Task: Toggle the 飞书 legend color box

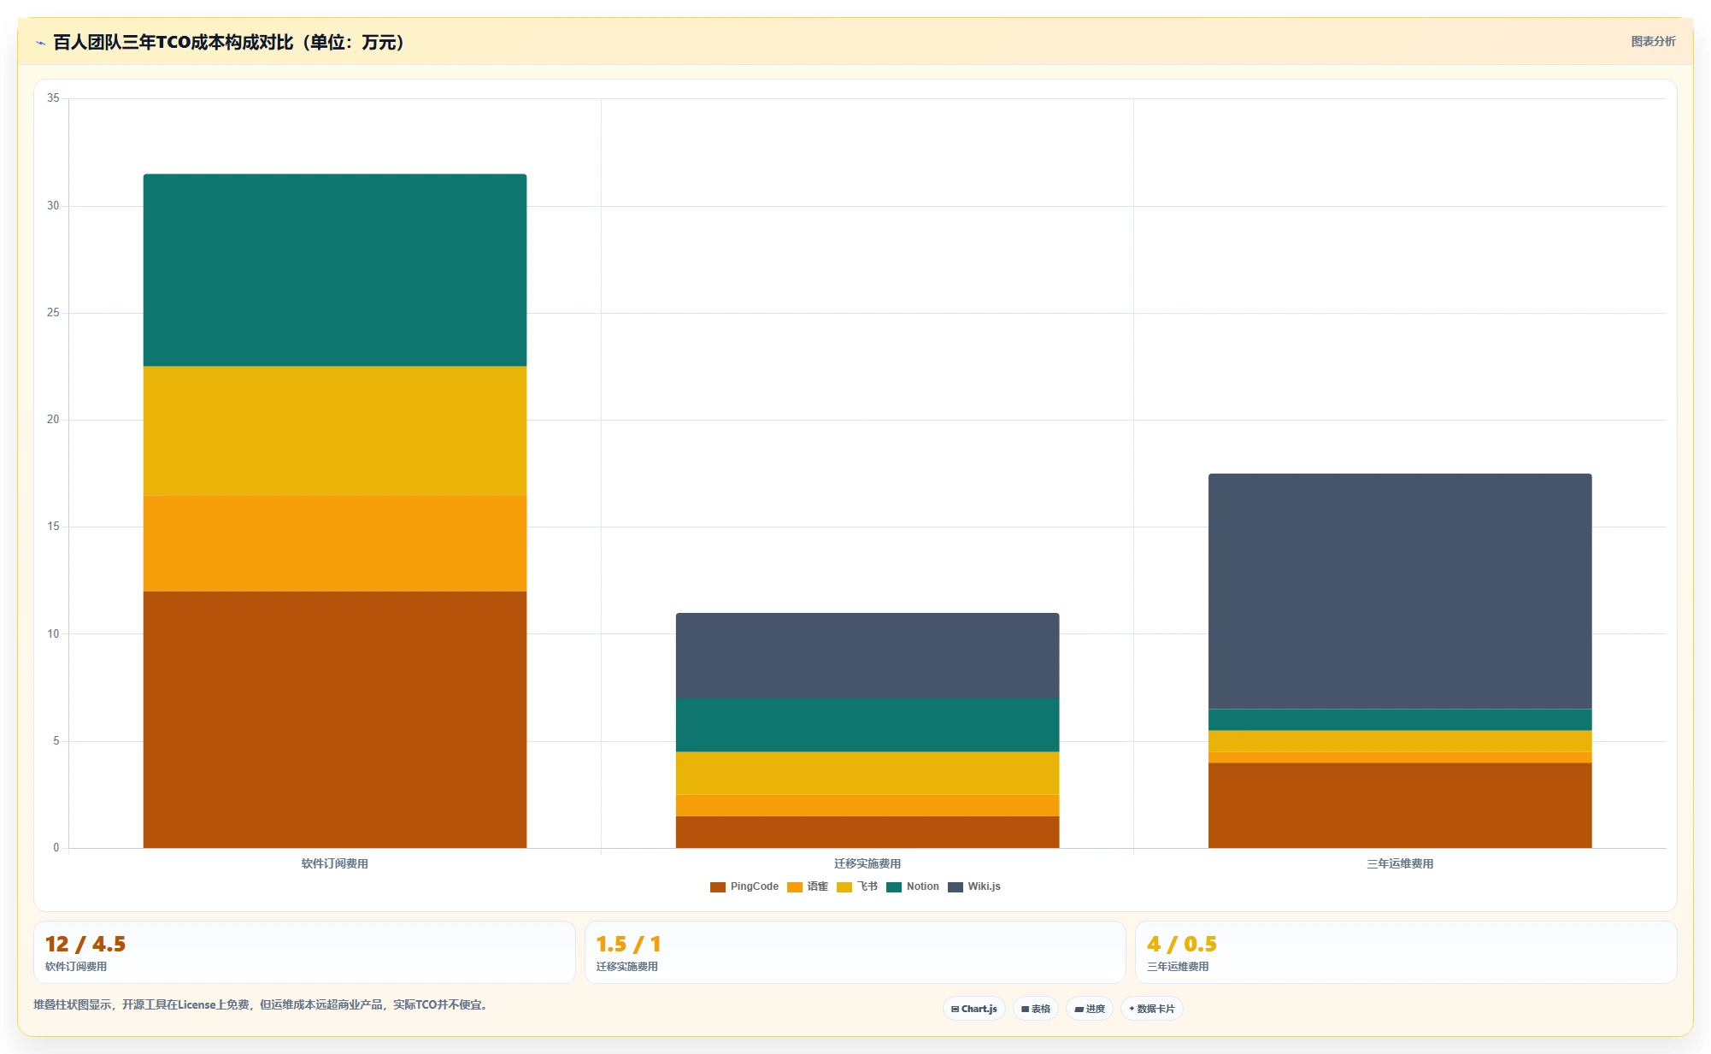Action: [x=844, y=886]
